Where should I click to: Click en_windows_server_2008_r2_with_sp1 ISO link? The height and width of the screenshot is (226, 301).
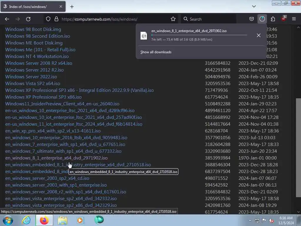click(x=66, y=192)
